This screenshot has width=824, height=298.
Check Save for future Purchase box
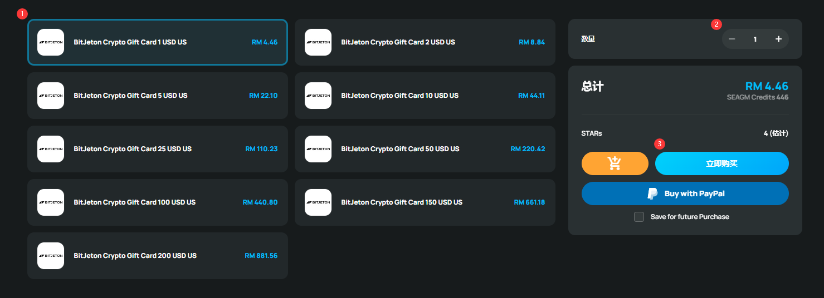tap(639, 217)
